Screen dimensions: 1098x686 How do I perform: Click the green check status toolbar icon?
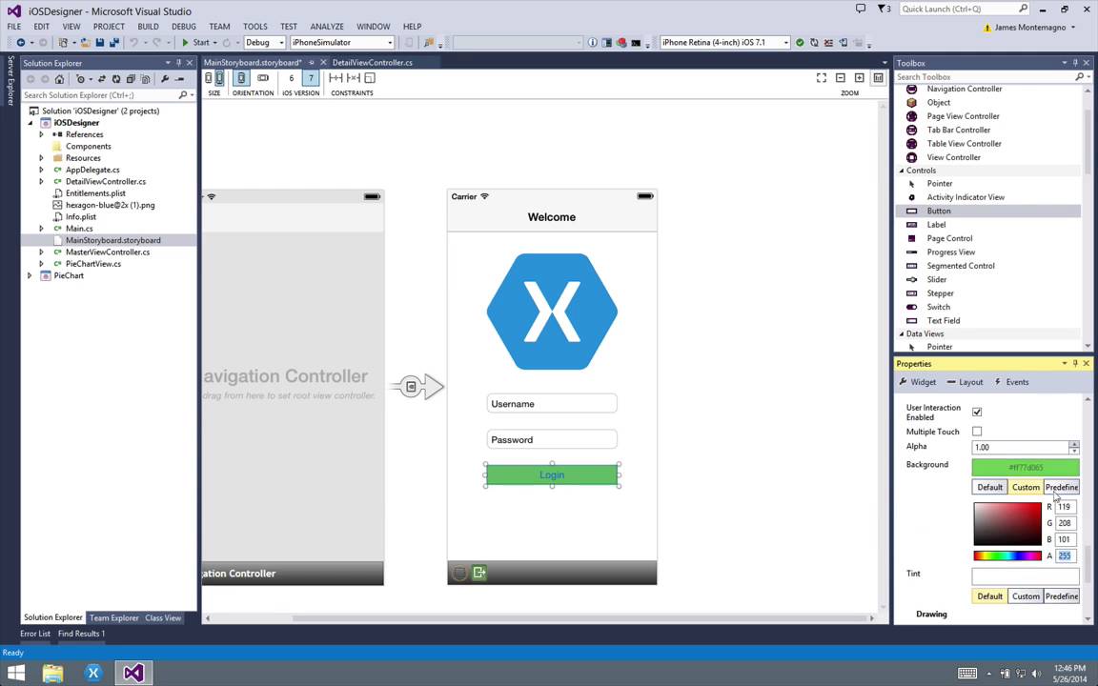coord(801,43)
